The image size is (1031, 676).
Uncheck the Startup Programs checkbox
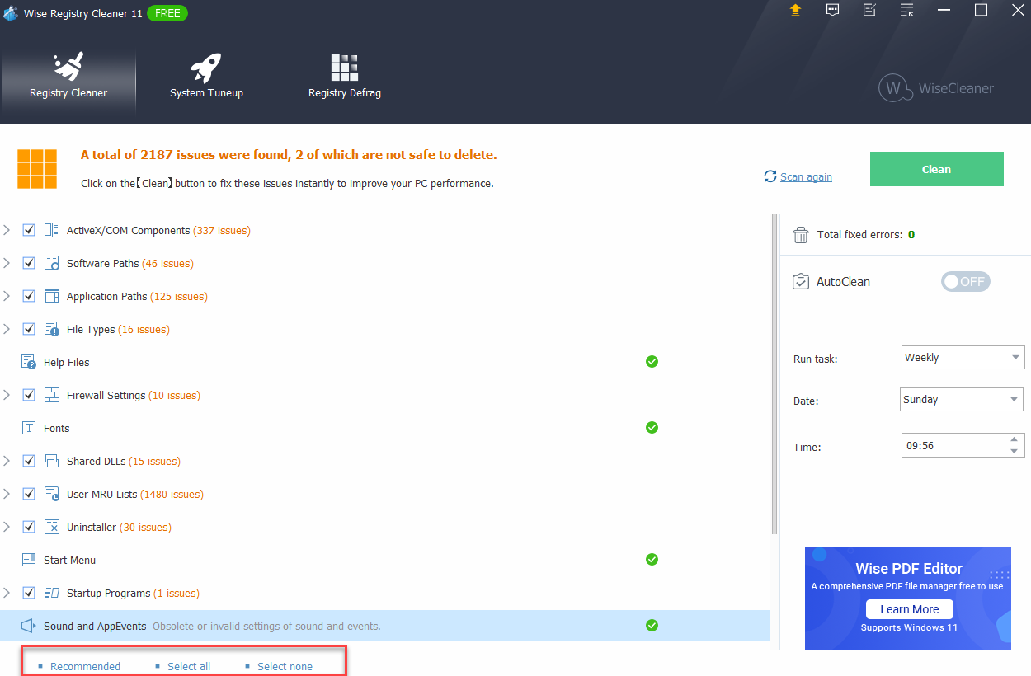coord(29,593)
